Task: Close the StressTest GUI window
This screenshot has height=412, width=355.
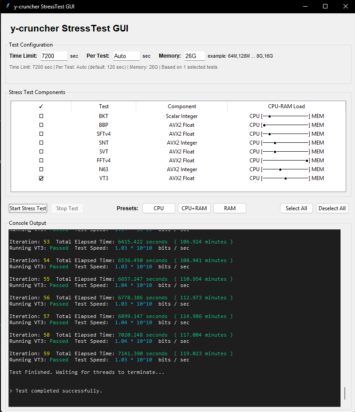Action: pyautogui.click(x=346, y=6)
